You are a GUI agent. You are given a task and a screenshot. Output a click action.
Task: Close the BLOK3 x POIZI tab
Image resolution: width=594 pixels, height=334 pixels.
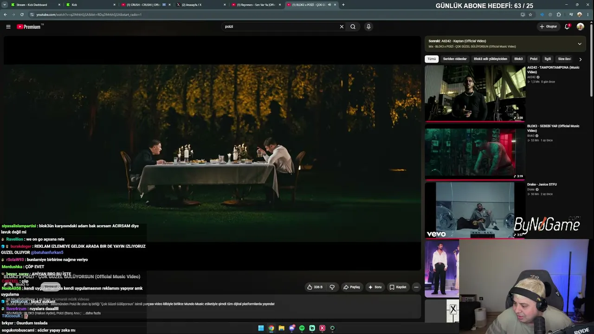(335, 5)
